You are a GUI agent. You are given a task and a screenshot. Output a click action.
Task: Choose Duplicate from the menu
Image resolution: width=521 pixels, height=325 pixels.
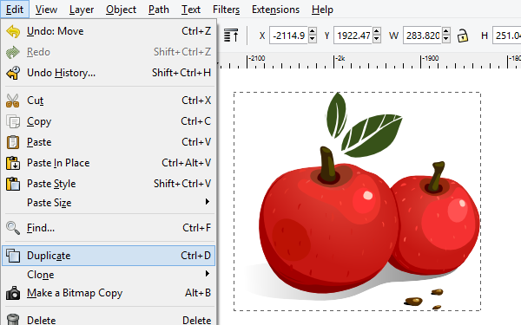tap(109, 256)
